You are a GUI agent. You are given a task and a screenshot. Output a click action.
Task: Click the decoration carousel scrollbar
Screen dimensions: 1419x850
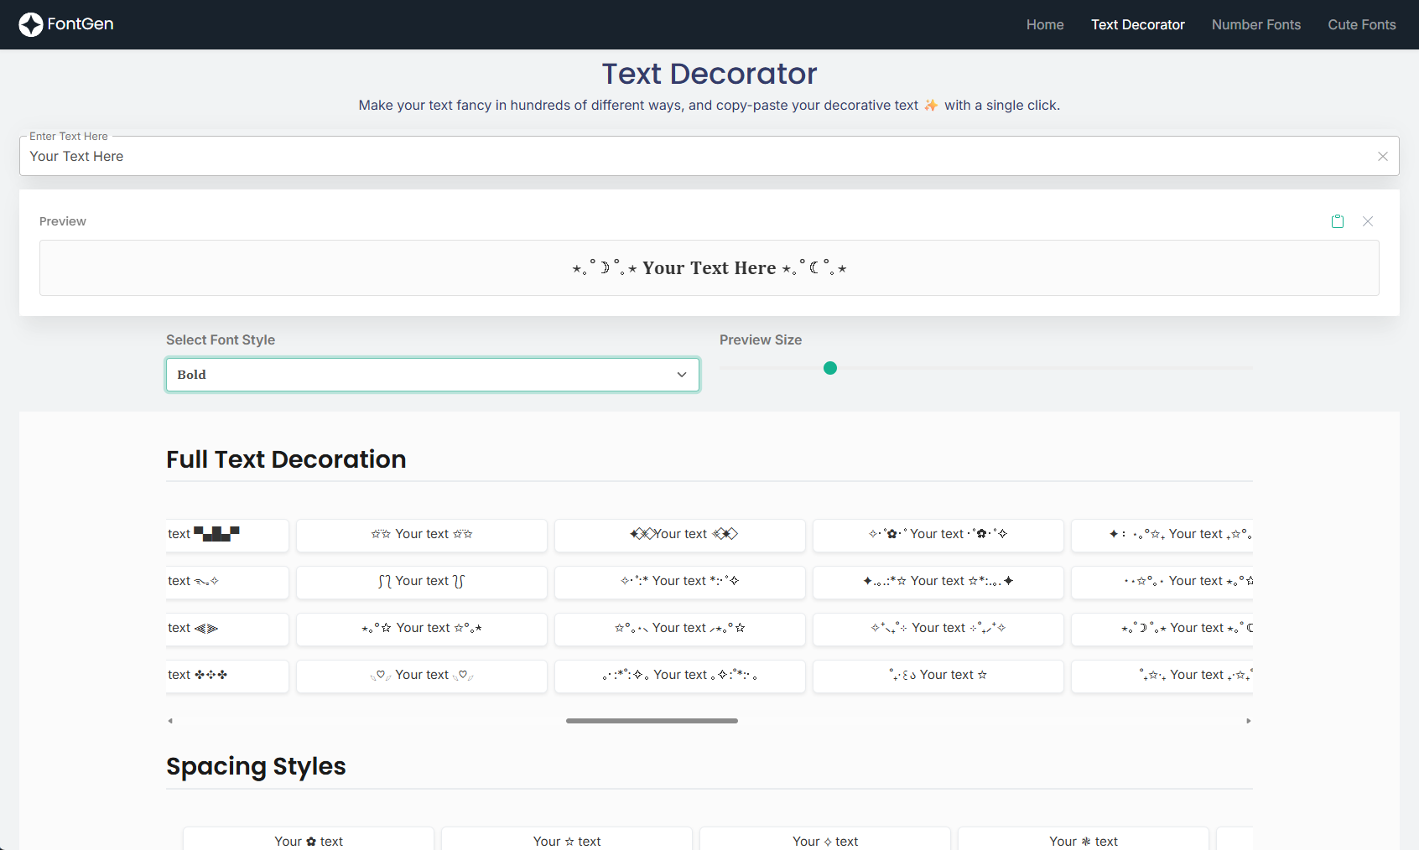(x=652, y=720)
